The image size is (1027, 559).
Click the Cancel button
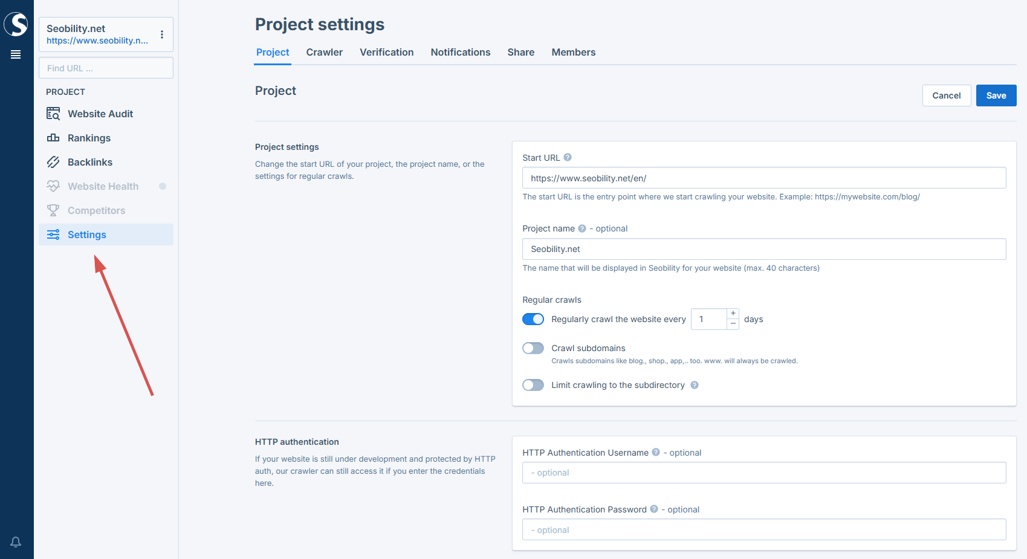(947, 95)
